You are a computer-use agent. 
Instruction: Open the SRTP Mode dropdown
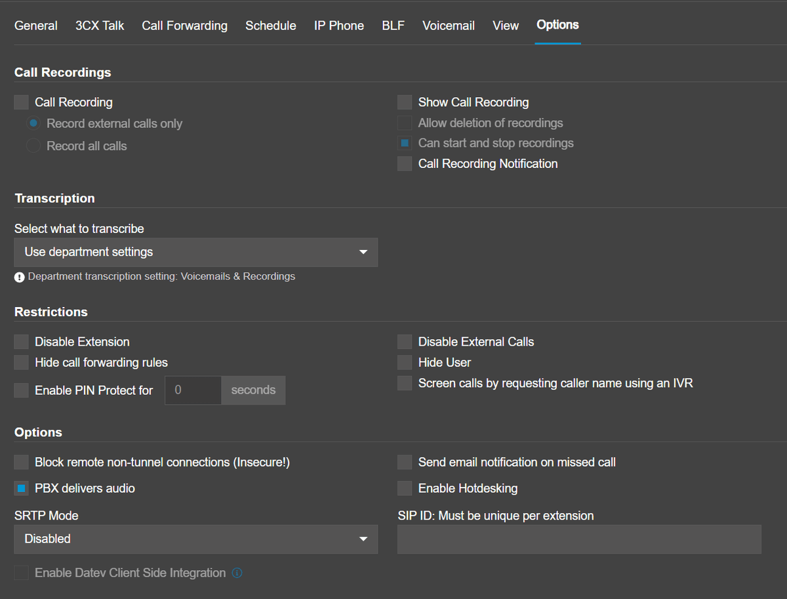click(196, 539)
